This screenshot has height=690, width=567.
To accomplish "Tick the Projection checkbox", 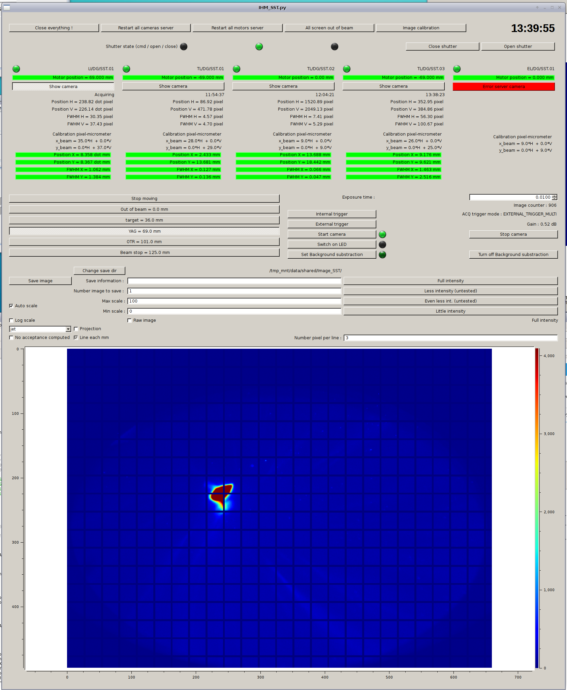I will click(x=76, y=329).
